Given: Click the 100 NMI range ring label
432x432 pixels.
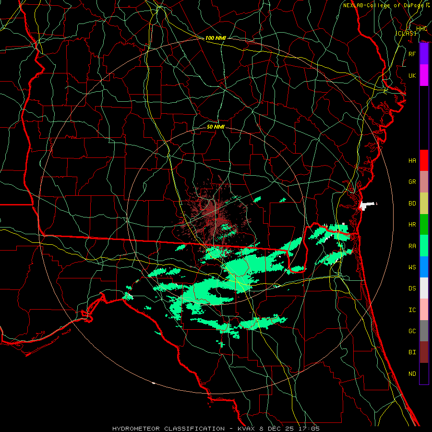Looking at the screenshot, I should click(216, 38).
